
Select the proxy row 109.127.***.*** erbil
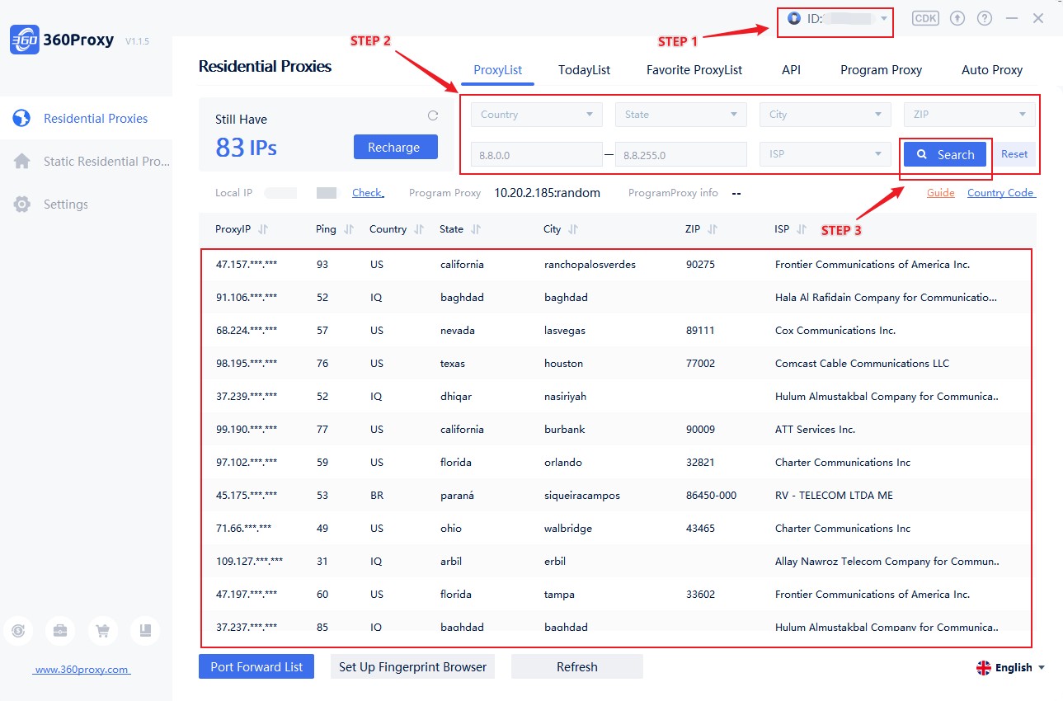click(x=616, y=562)
